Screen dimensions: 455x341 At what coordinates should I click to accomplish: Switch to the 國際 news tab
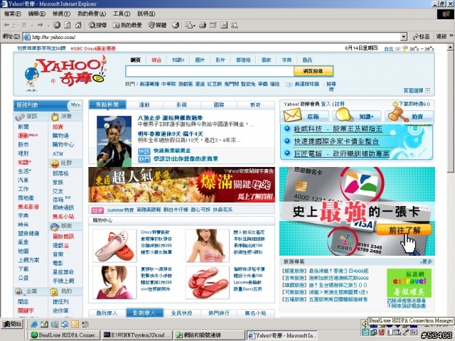click(x=218, y=104)
